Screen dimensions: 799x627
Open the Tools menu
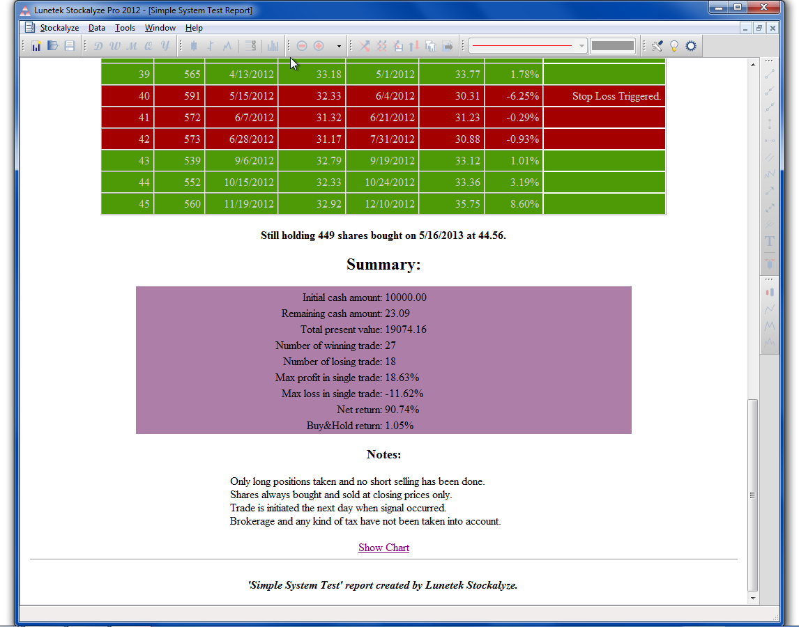125,28
